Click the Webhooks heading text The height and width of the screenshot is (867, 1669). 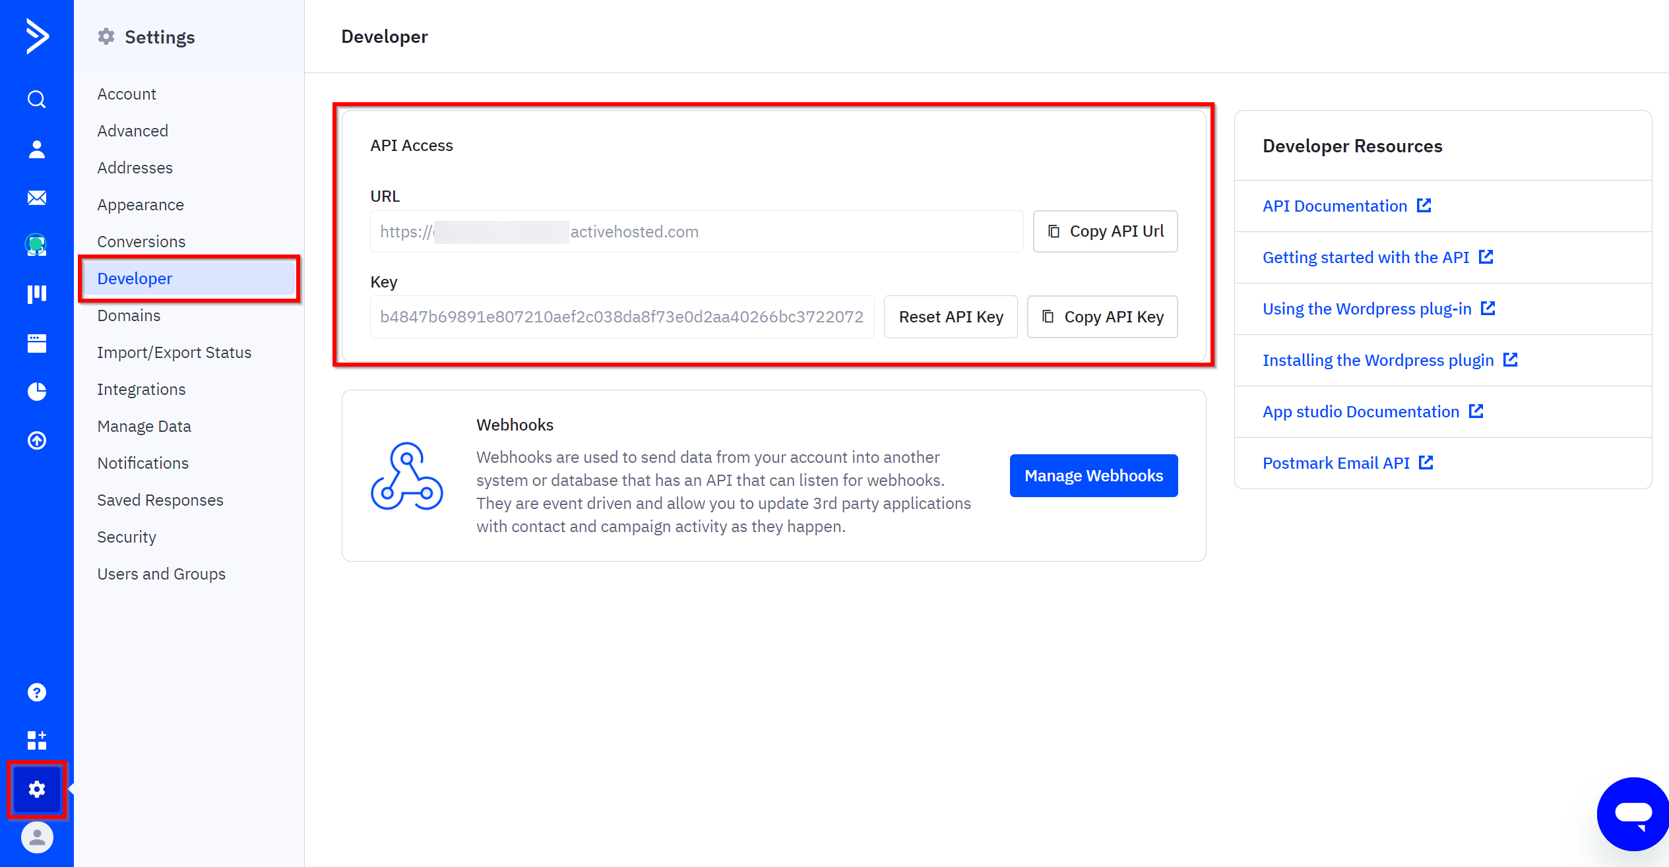[x=515, y=425]
